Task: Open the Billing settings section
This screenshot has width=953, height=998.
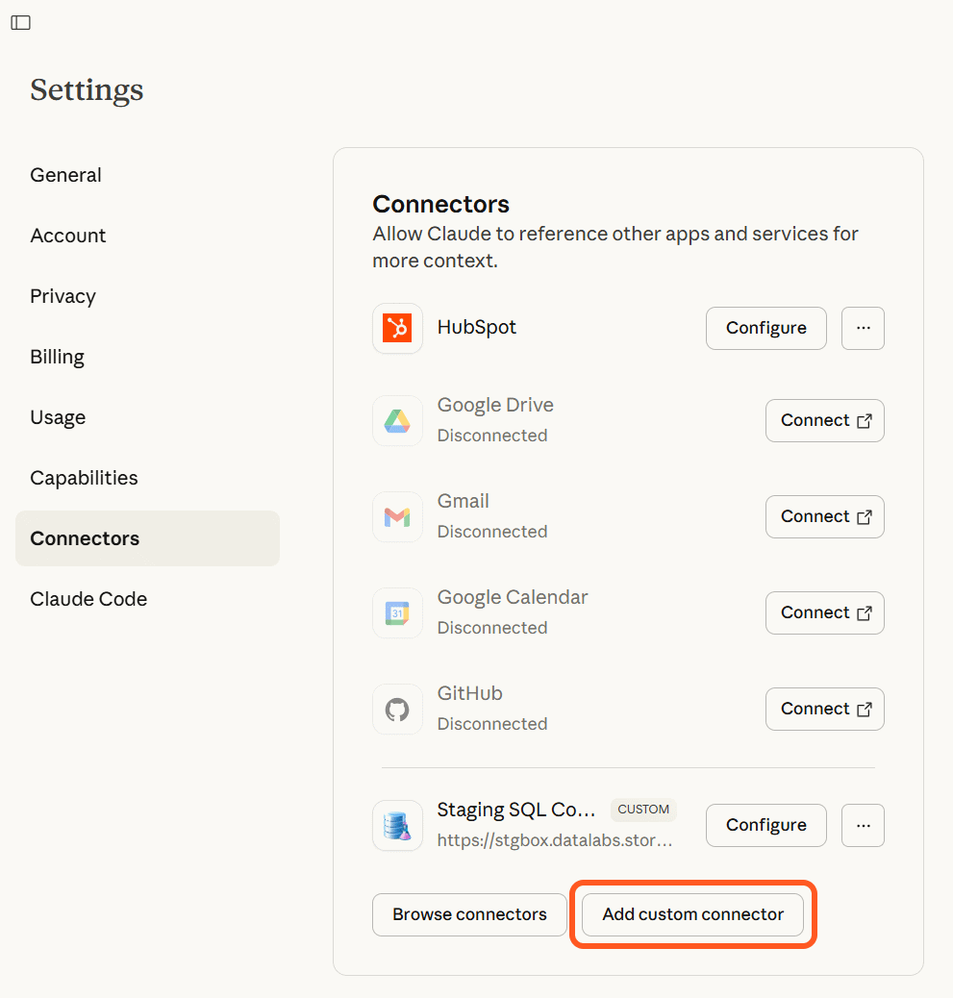Action: 57,357
